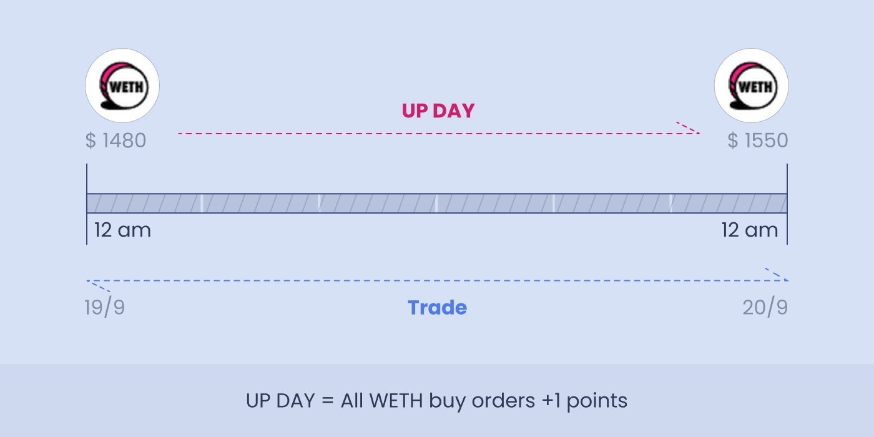Click the 20/9 date label

[765, 308]
